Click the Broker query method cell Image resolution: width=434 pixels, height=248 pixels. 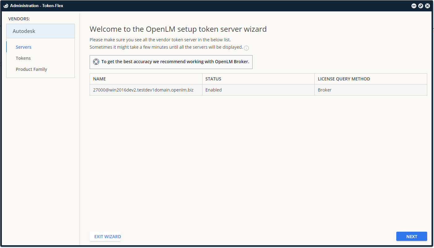[325, 90]
